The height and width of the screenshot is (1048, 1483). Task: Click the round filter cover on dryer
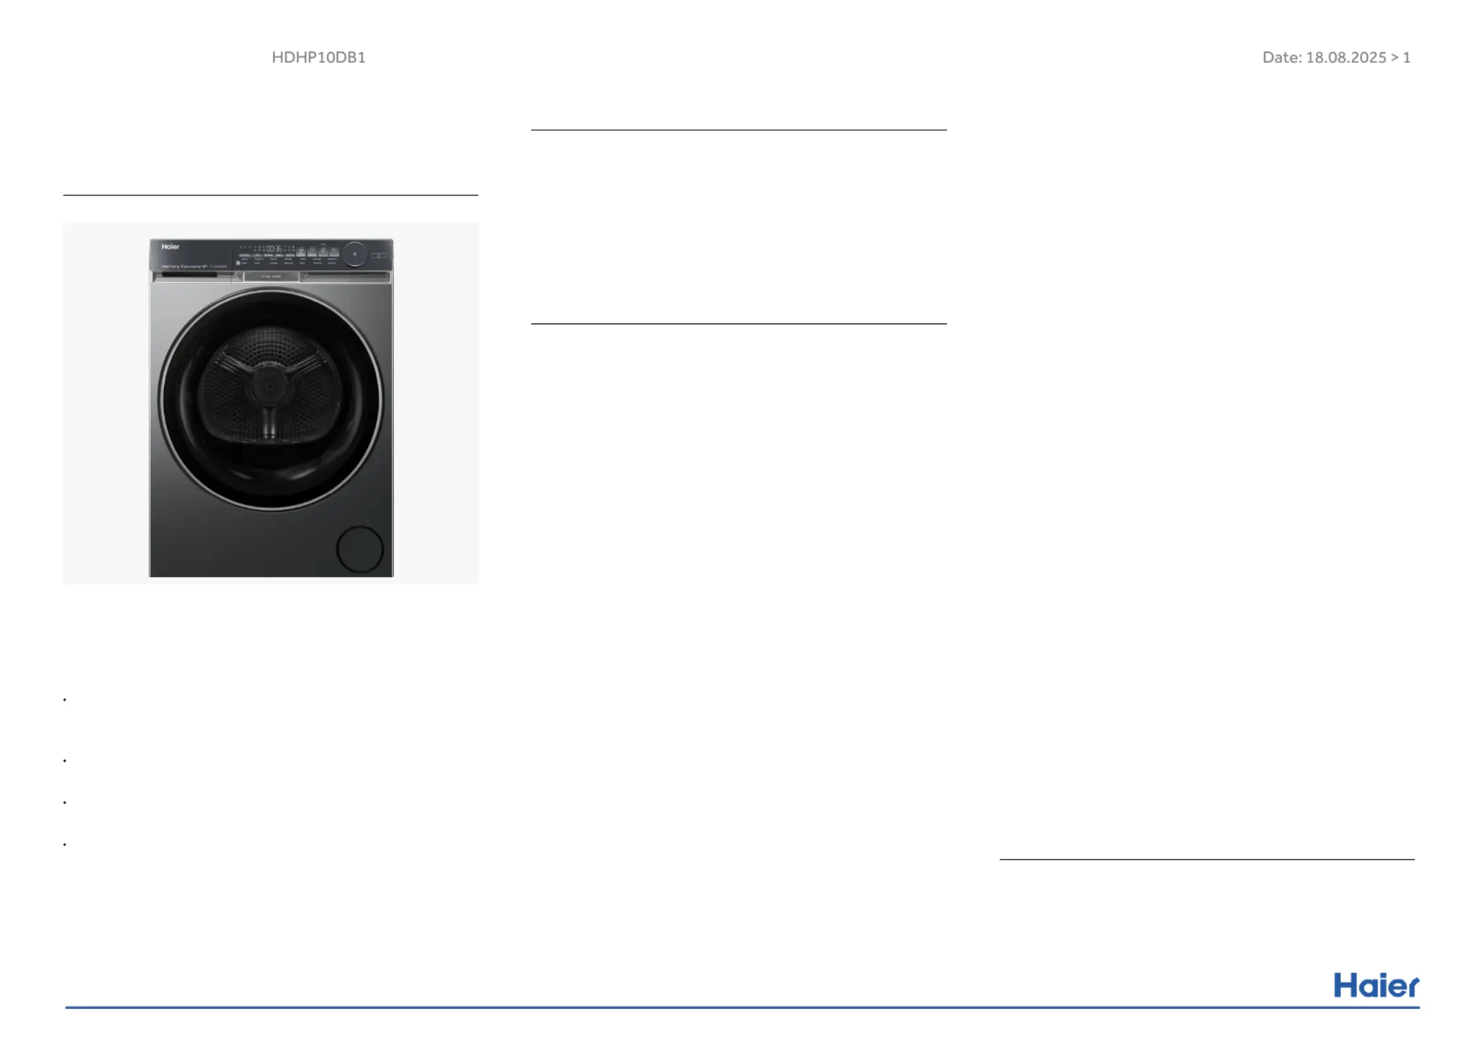[359, 549]
